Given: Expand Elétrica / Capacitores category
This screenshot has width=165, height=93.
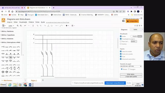Looking at the screenshot, I should click(x=8, y=35).
